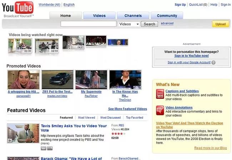
Task: Open the Videos search category dropdown
Action: 129,24
